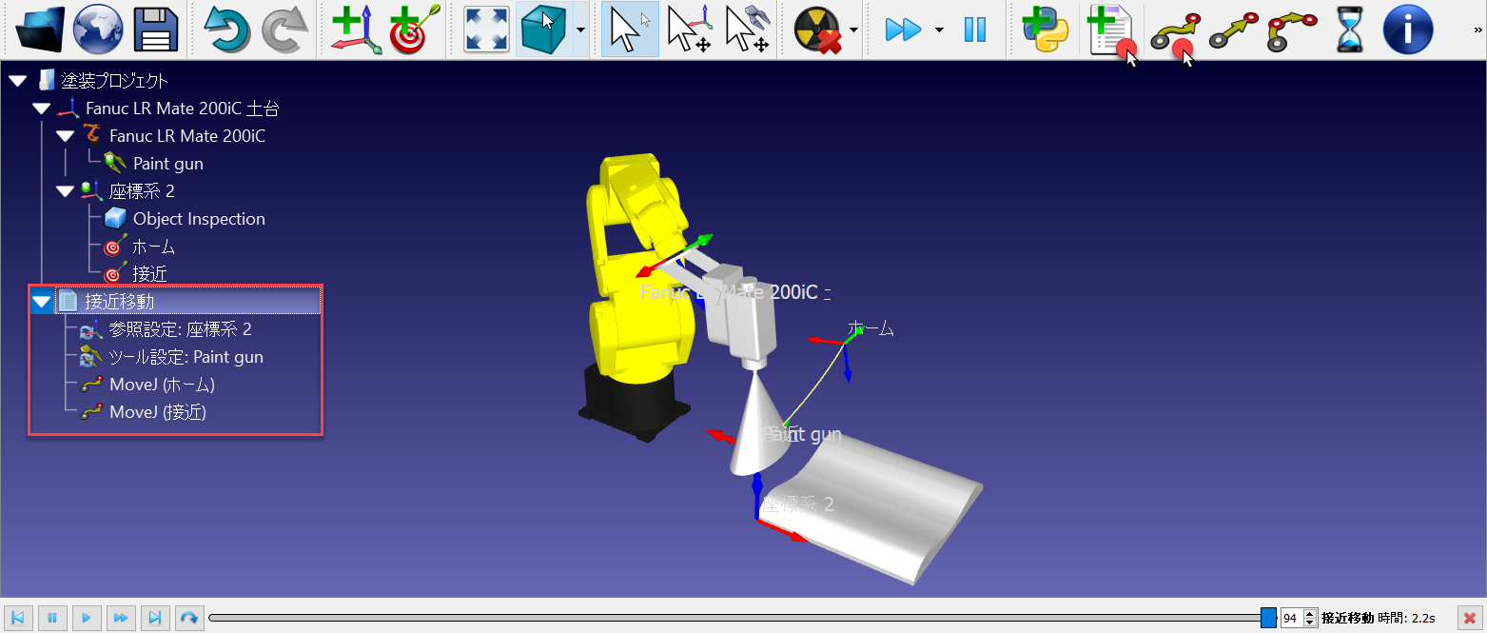Add a new robot target
Viewport: 1487px width, 633px height.
pyautogui.click(x=416, y=30)
